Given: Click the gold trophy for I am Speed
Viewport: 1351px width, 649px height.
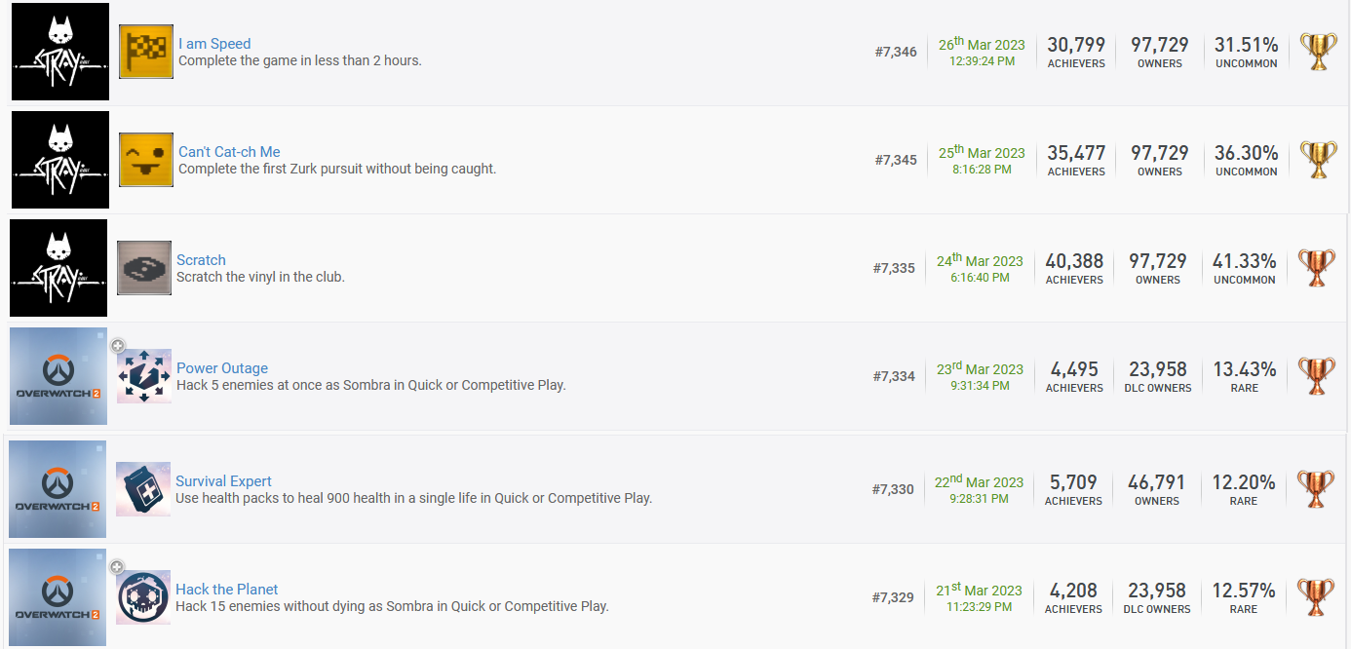Looking at the screenshot, I should (1319, 52).
